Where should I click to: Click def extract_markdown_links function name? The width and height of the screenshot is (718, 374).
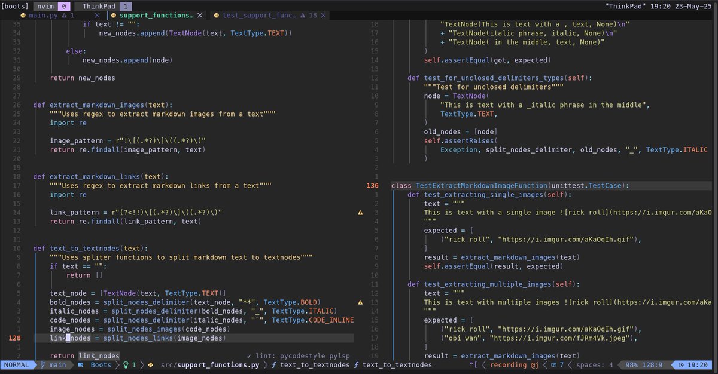tap(95, 177)
